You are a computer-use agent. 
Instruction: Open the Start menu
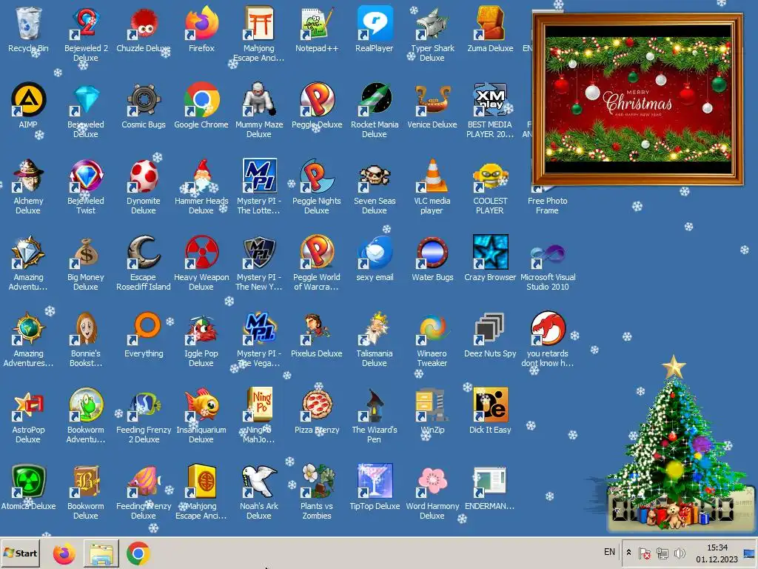point(20,553)
